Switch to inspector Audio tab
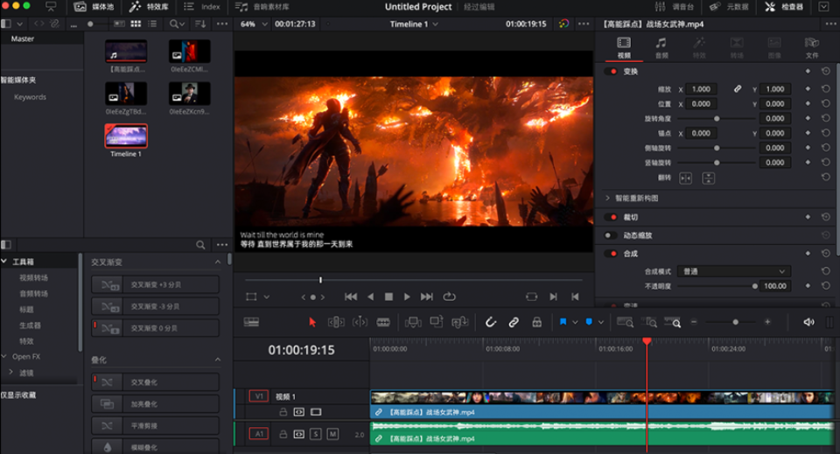 [x=661, y=47]
